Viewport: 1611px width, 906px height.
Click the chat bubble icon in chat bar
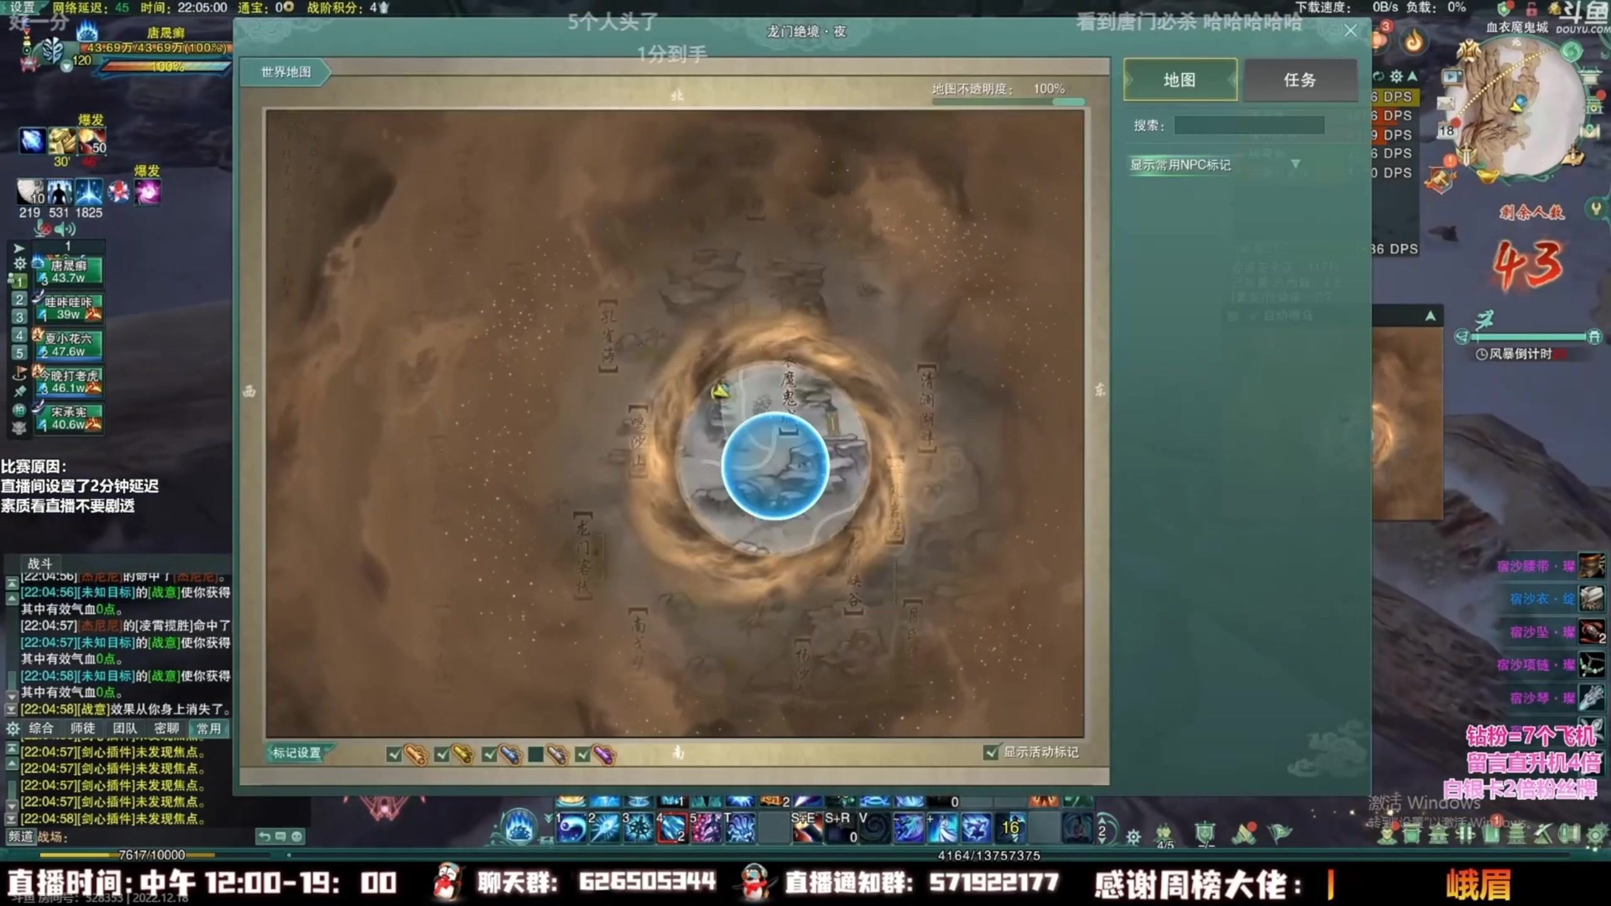click(x=281, y=836)
